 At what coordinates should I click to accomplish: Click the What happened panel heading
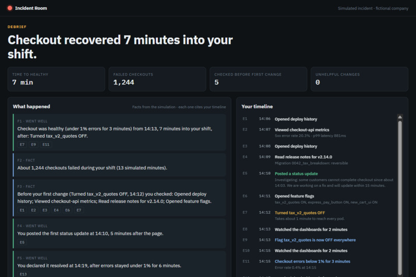(31, 107)
